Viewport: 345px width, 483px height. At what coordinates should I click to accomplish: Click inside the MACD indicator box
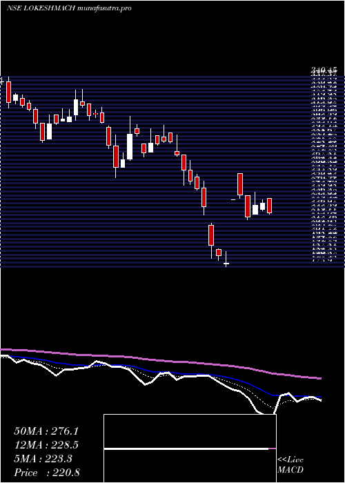click(x=190, y=448)
